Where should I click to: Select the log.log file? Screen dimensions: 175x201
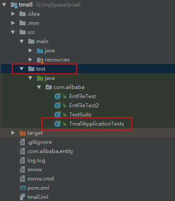[x=36, y=160]
